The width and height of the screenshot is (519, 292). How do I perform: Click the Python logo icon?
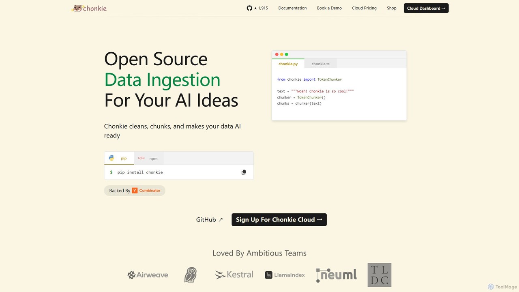(112, 158)
